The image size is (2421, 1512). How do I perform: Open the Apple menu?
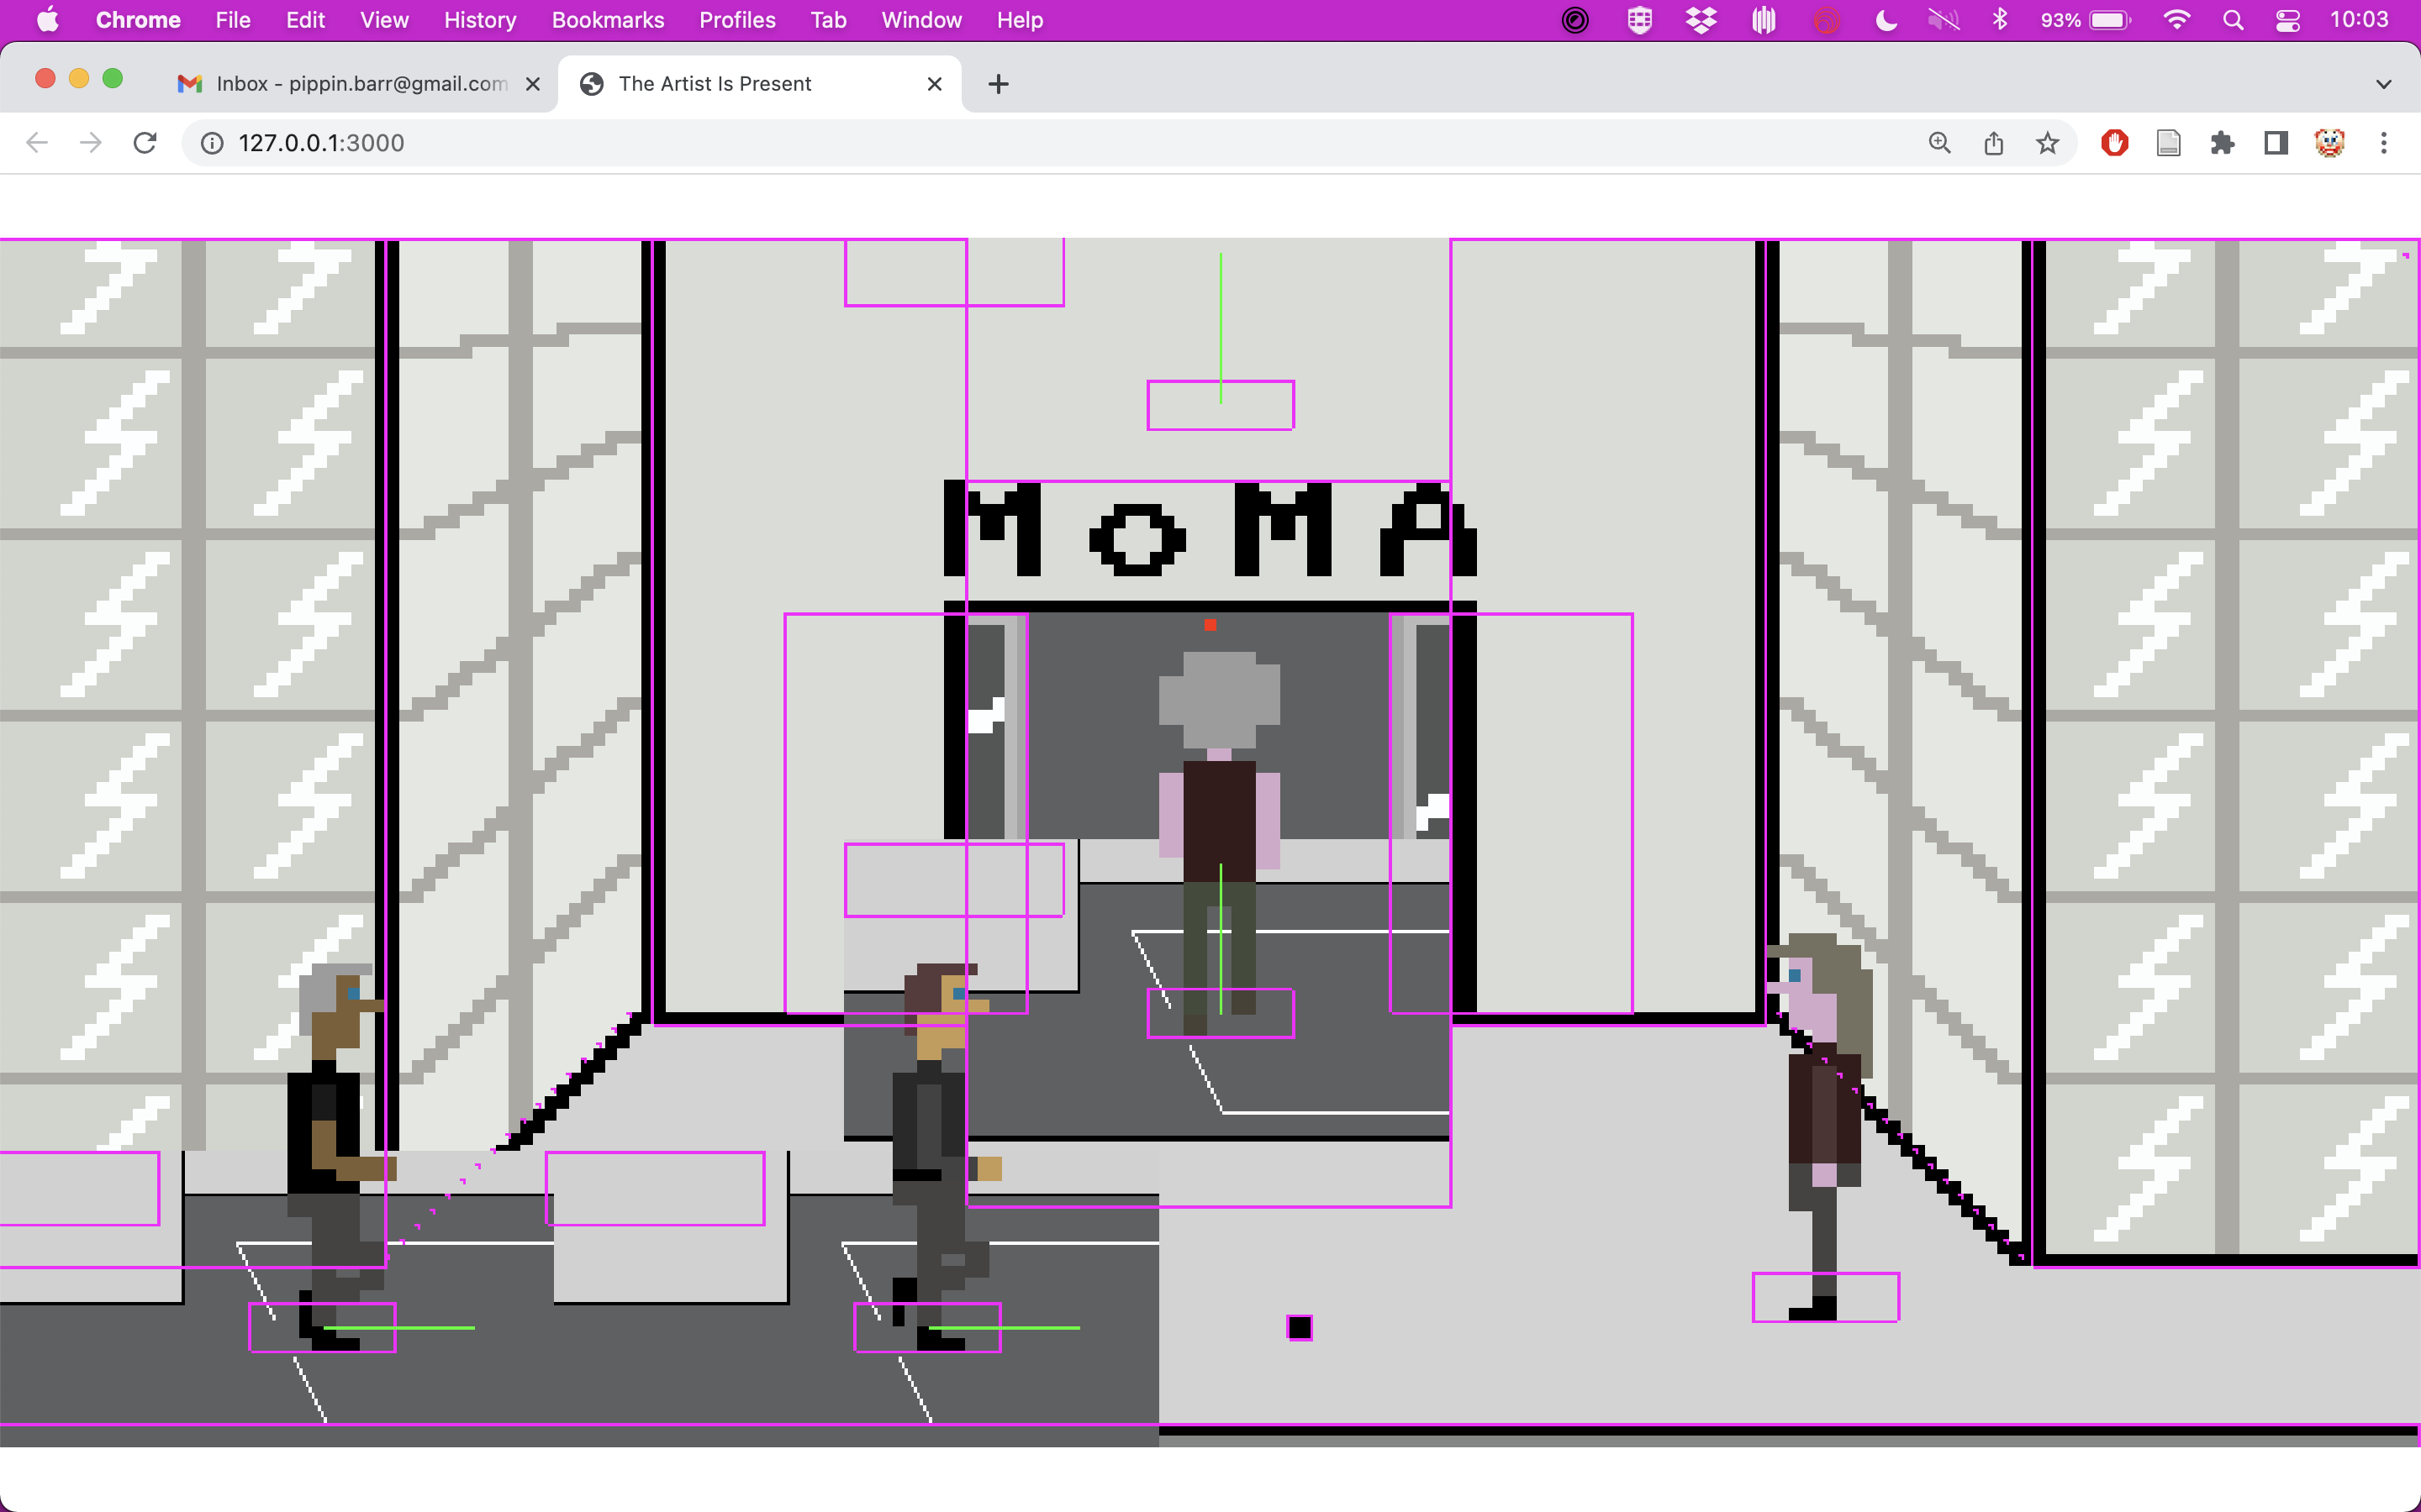coord(47,20)
